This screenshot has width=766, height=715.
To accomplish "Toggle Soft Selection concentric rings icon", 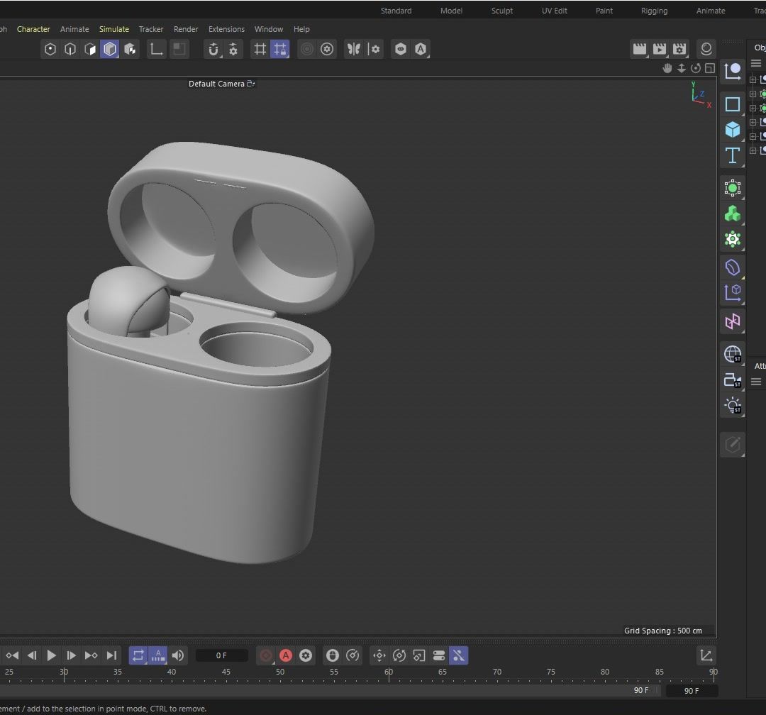I will tap(307, 49).
